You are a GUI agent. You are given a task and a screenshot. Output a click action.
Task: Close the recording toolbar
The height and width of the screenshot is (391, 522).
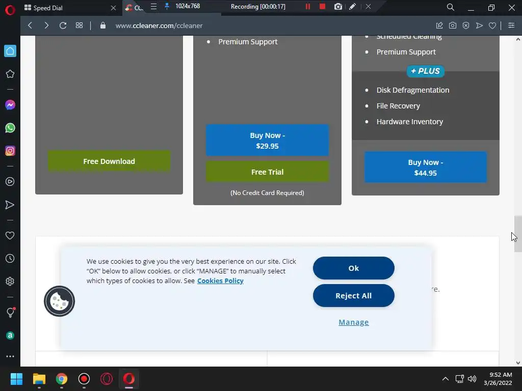point(368,7)
